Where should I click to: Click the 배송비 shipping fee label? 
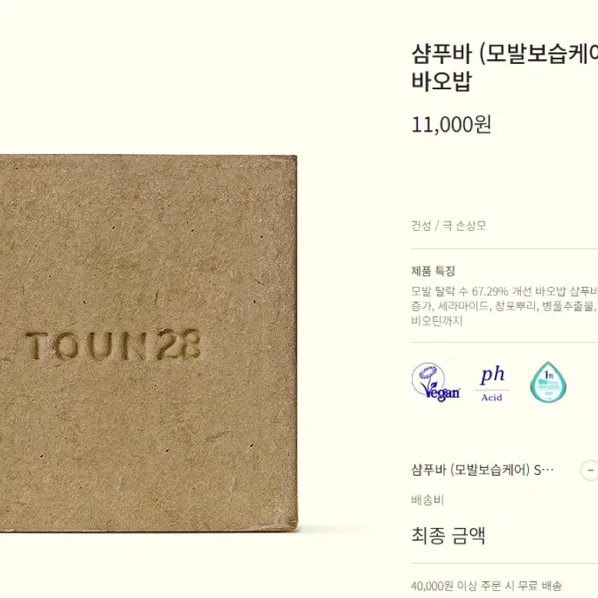[x=427, y=500]
